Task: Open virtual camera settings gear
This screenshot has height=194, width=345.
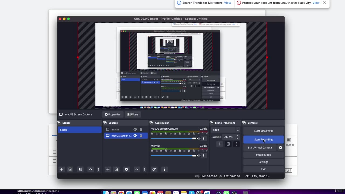Action: [x=281, y=148]
